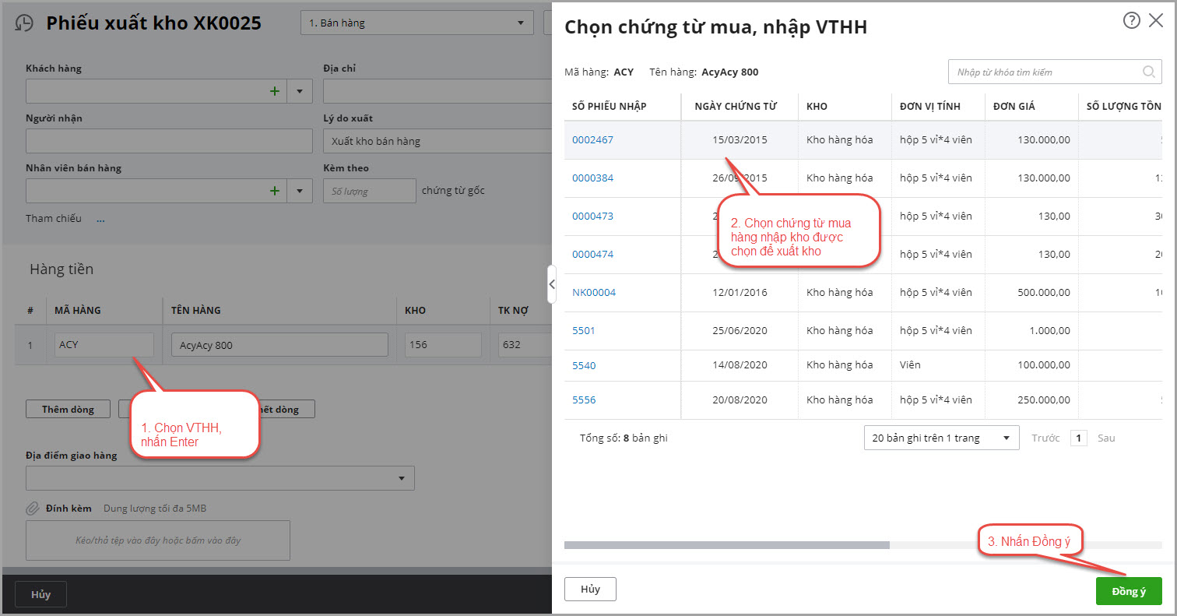Expand Địa điểm giao hàng dropdown
This screenshot has height=616, width=1177.
(x=402, y=478)
